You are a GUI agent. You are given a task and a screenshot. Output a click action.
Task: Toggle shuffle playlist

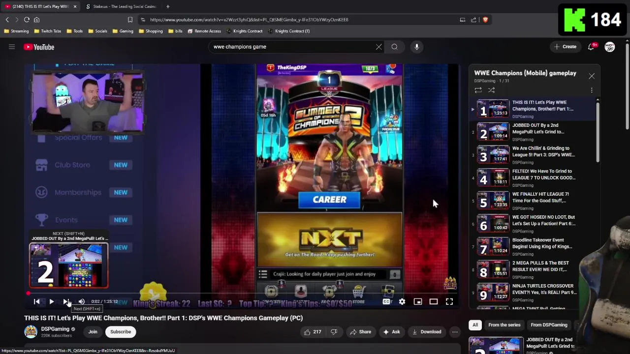(491, 90)
